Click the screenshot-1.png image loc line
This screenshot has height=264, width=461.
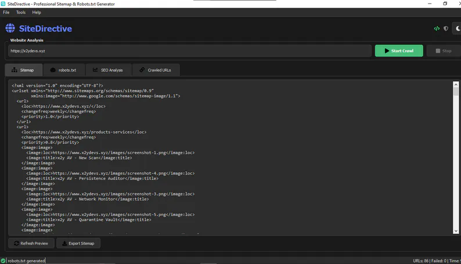click(110, 153)
